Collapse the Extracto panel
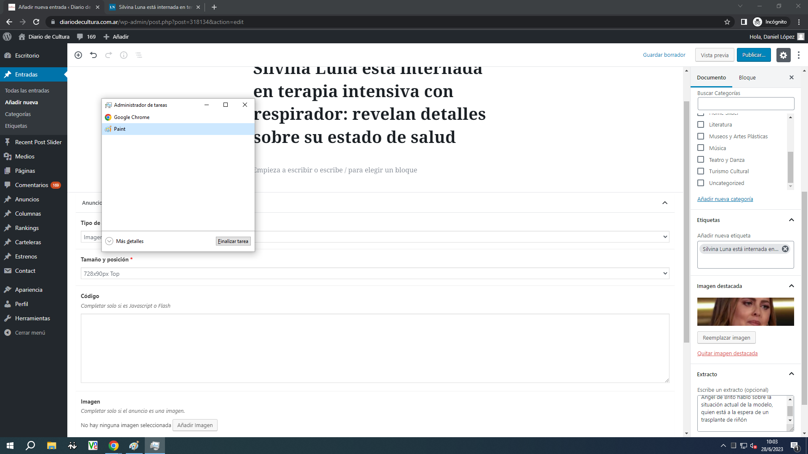Image resolution: width=808 pixels, height=454 pixels. coord(792,374)
